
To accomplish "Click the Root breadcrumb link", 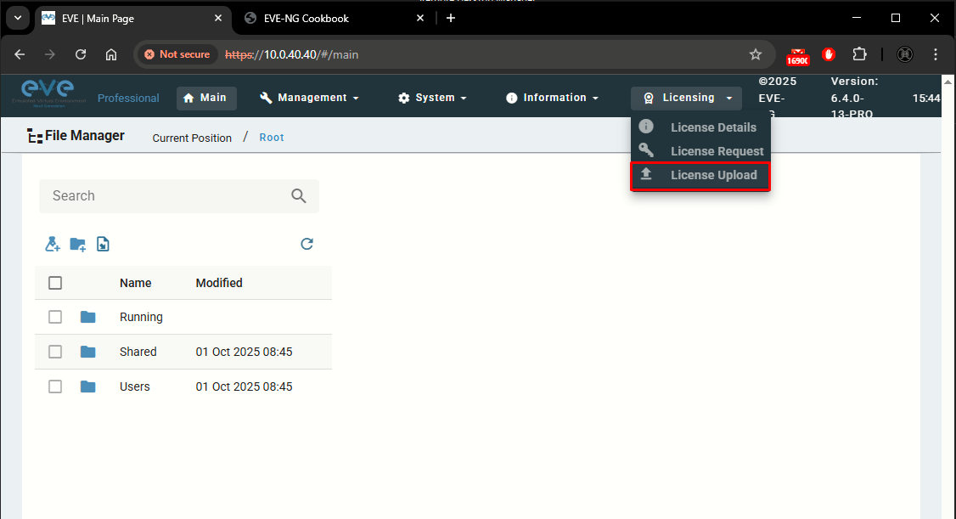I will click(x=272, y=138).
